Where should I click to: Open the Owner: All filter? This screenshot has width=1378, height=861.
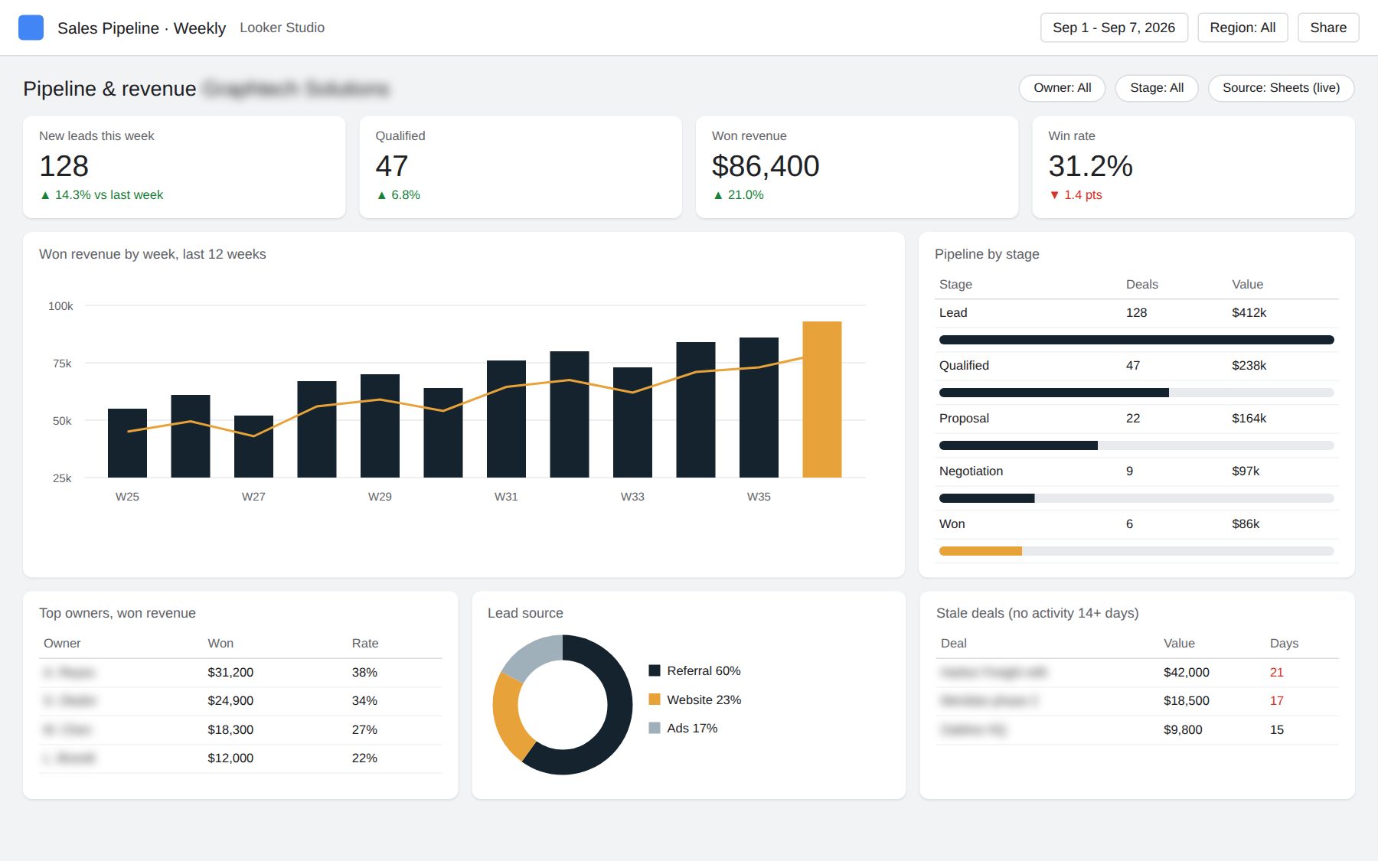[1063, 88]
